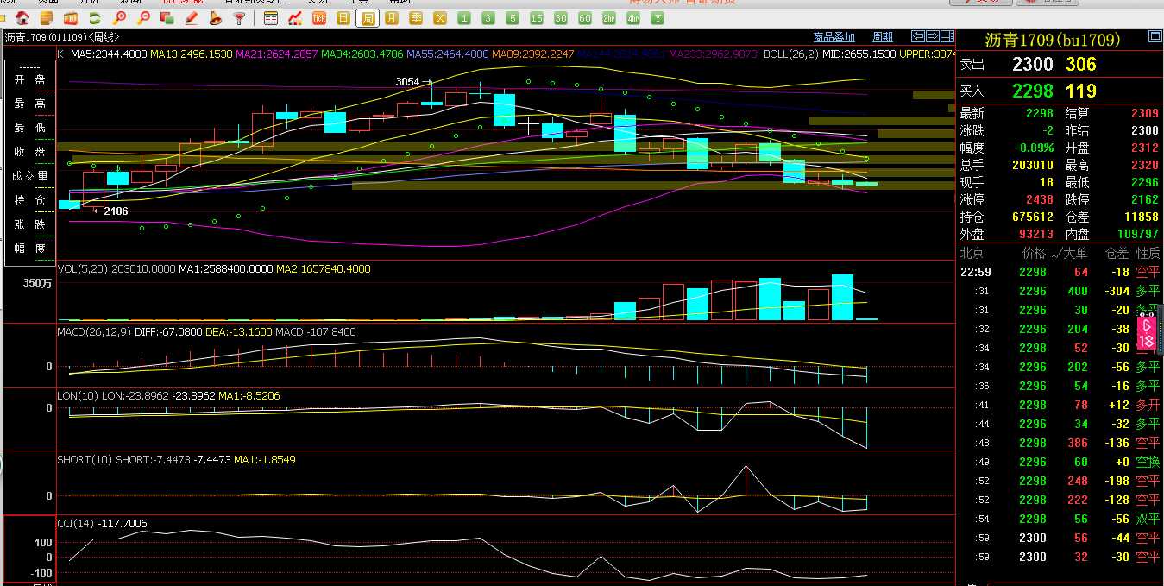Viewport: 1164px width, 586px height.
Task: Click the right arrow navigation icon
Action: [933, 36]
